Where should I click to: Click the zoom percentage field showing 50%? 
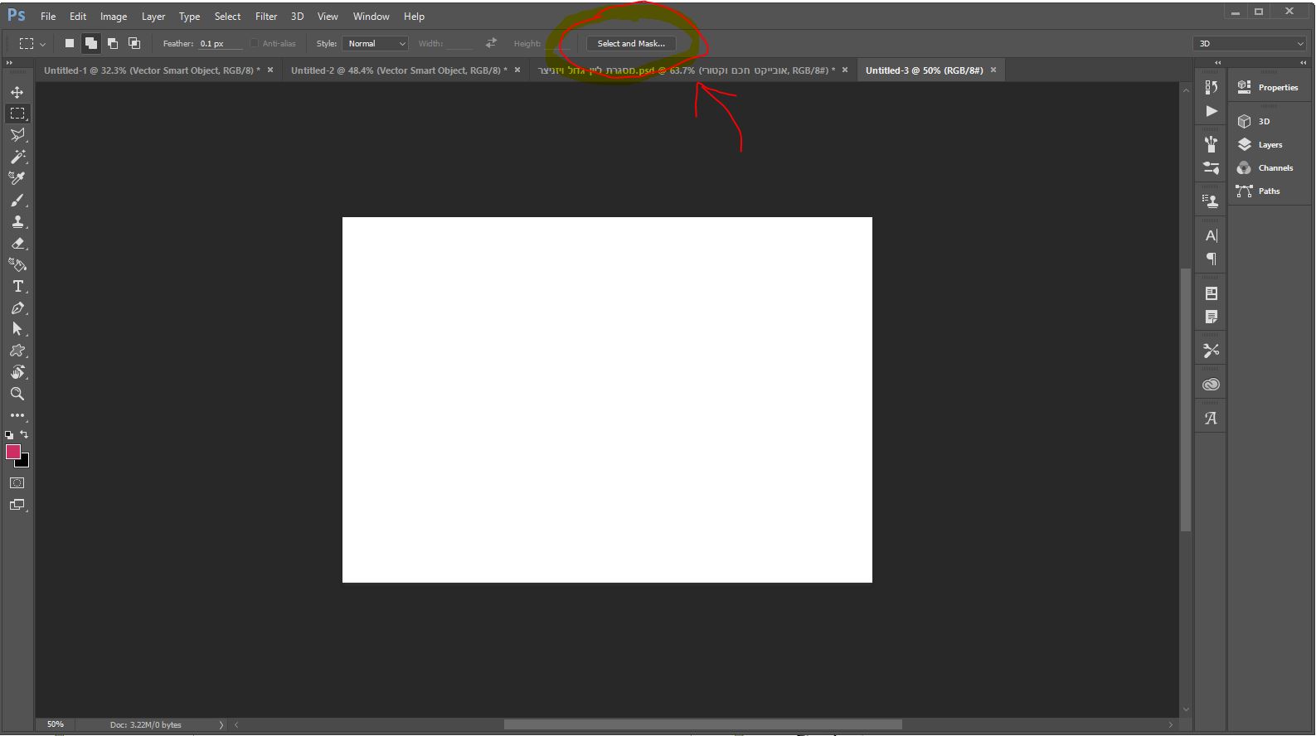[56, 725]
